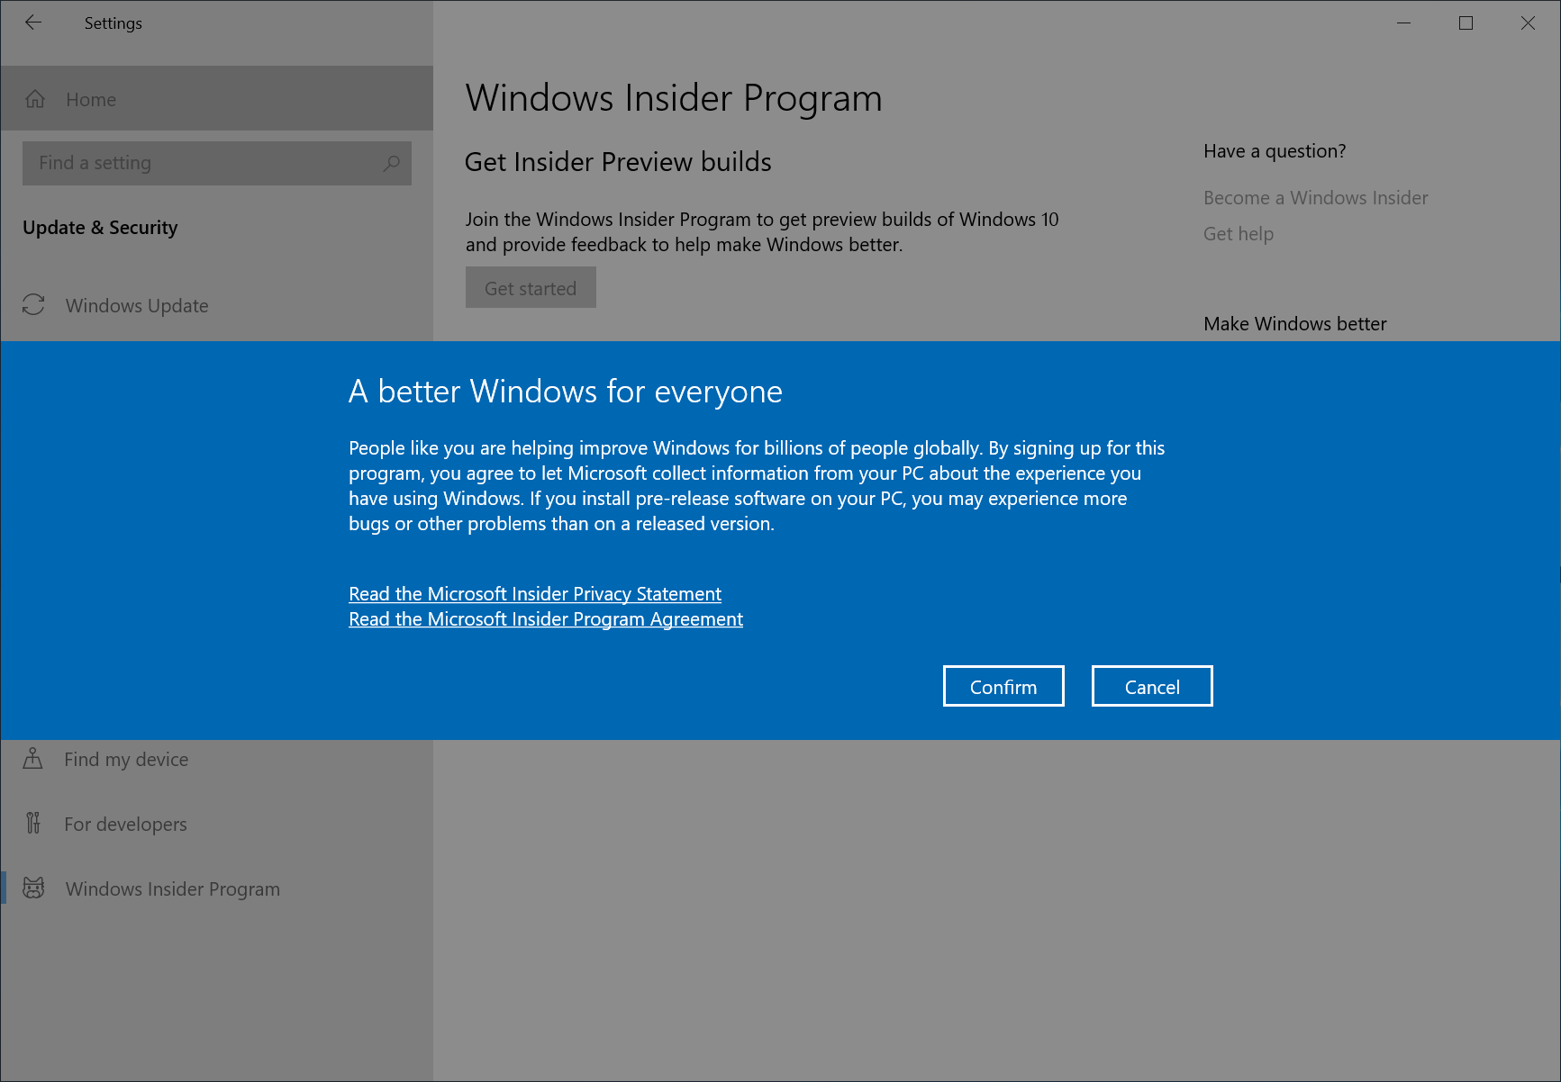Click the Get help link

[x=1238, y=233]
